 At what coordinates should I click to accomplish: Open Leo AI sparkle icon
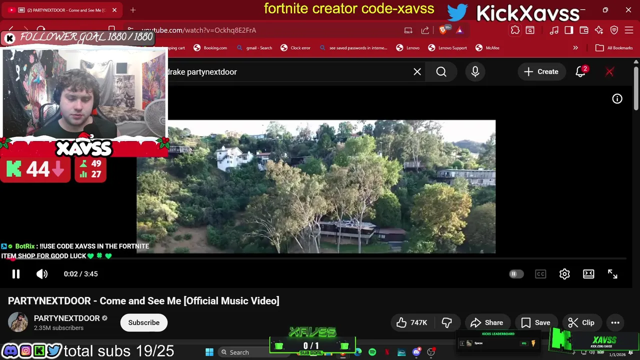coord(599,30)
